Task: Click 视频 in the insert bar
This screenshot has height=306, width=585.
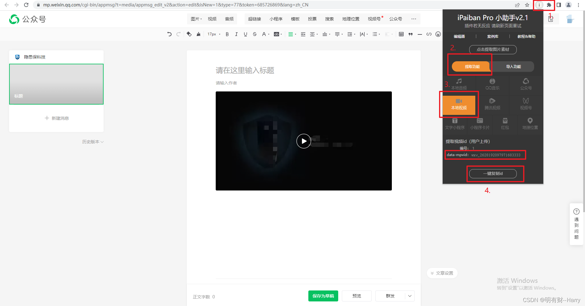Action: point(212,19)
